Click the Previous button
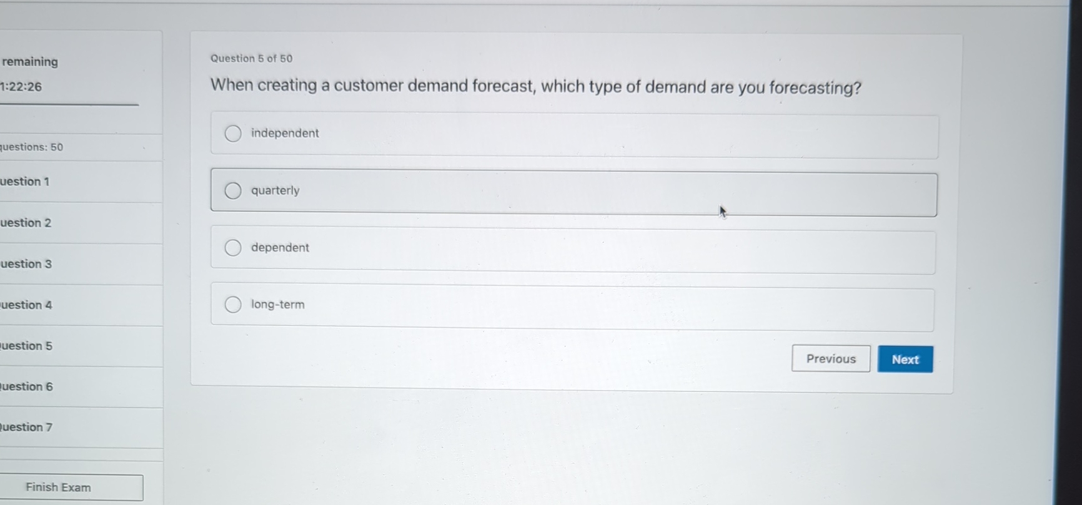 [x=830, y=358]
